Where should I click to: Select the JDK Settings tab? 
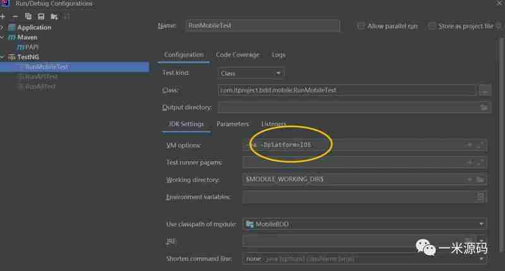click(186, 124)
